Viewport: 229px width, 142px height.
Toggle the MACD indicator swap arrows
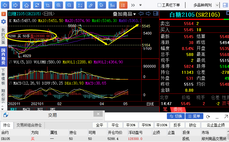(x=10, y=83)
